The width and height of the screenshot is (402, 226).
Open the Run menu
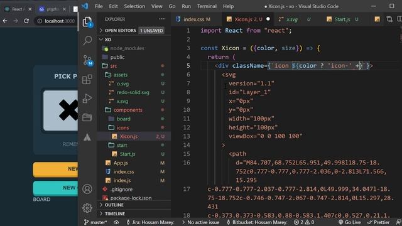(187, 6)
